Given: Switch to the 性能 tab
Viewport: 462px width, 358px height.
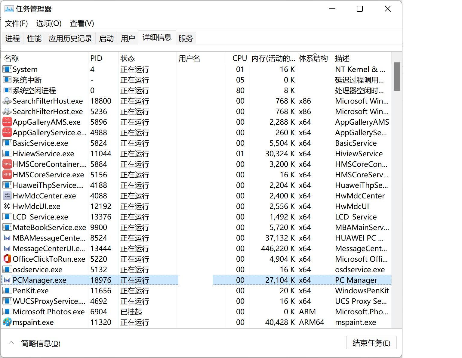Looking at the screenshot, I should (34, 39).
